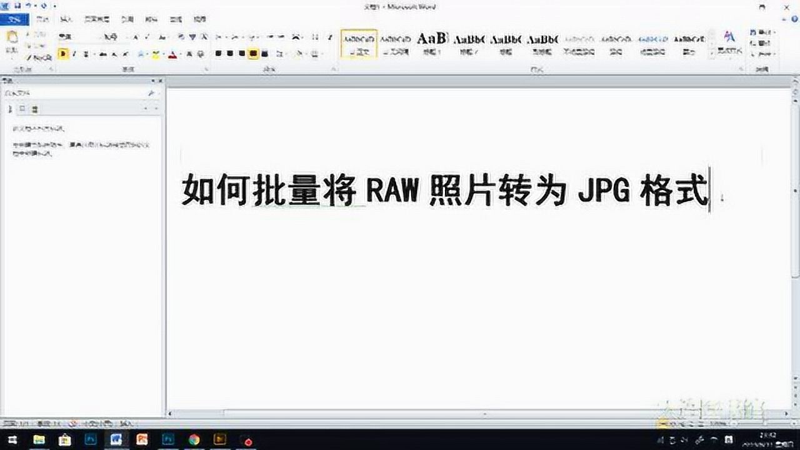Open Word from the Windows taskbar

(115, 439)
